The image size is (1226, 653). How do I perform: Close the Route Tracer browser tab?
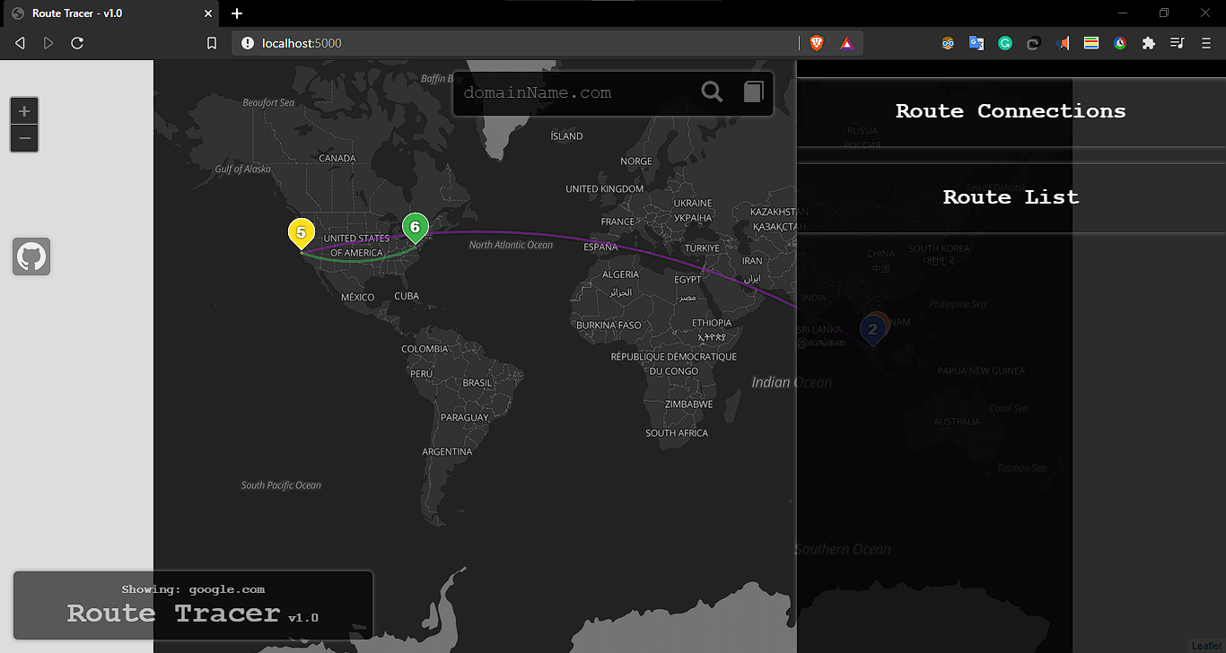point(207,13)
